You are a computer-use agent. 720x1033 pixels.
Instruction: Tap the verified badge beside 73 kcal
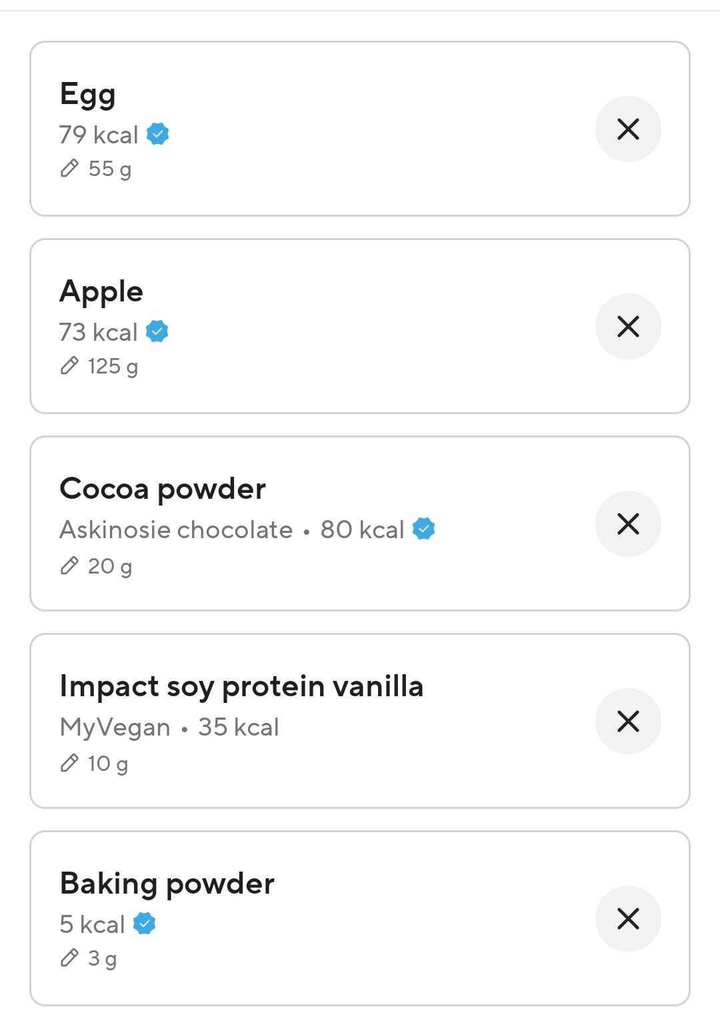157,331
